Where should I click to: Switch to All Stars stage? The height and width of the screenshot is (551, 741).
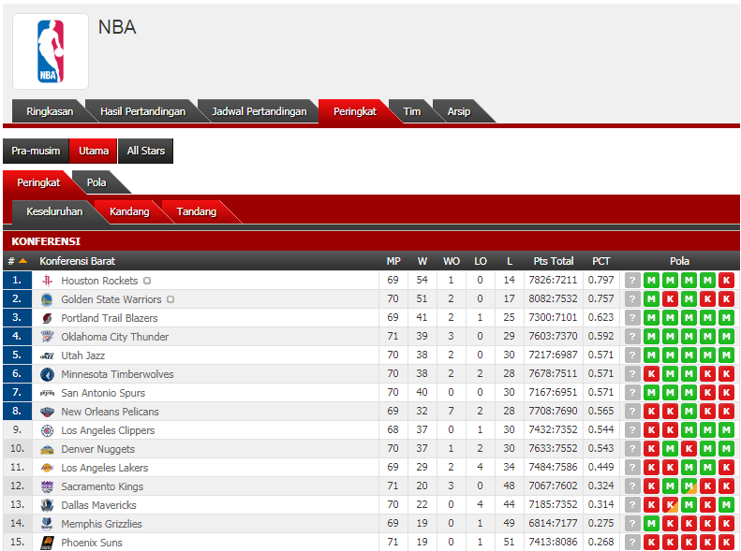click(145, 151)
